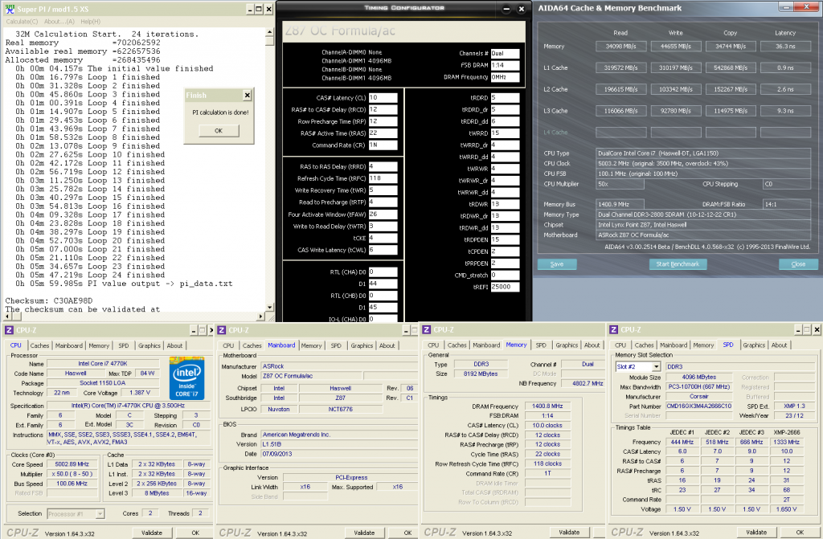
Task: In CPU-Z showing Memory Slot Selection, open About tab
Action: 779,345
